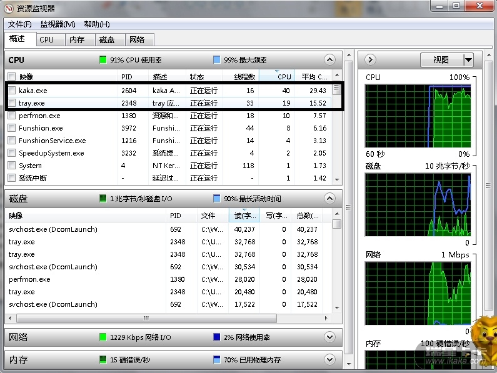Collapse graph pane with right-arrow button

click(370, 59)
